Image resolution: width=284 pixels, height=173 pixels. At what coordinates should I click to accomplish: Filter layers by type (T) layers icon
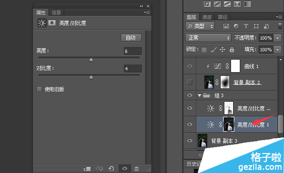(x=246, y=26)
